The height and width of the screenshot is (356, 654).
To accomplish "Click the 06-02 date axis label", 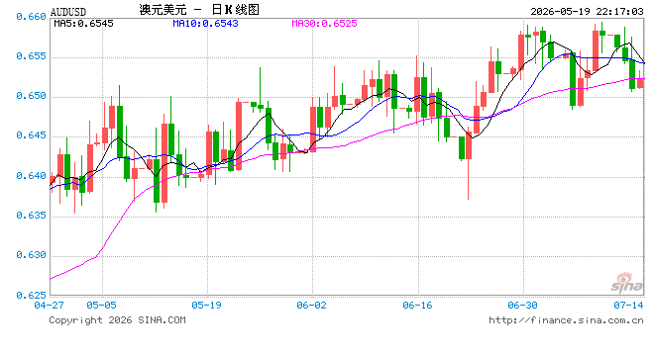I will 311,306.
